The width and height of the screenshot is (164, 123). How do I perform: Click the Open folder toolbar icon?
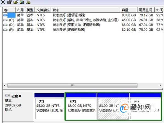[16, 2]
